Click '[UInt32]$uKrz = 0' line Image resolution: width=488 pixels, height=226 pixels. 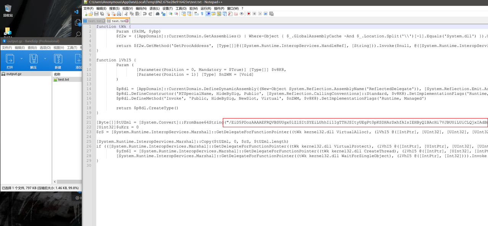coord(117,127)
